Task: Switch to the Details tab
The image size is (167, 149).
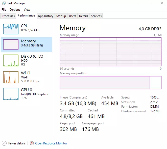Action: 83,16
